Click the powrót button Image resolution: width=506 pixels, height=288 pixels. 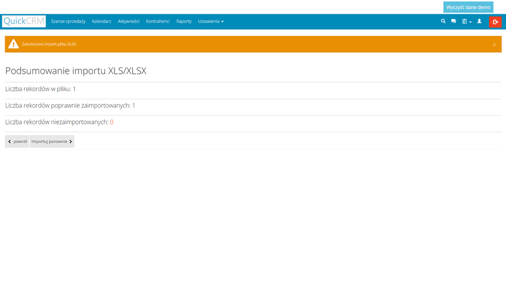coord(17,141)
